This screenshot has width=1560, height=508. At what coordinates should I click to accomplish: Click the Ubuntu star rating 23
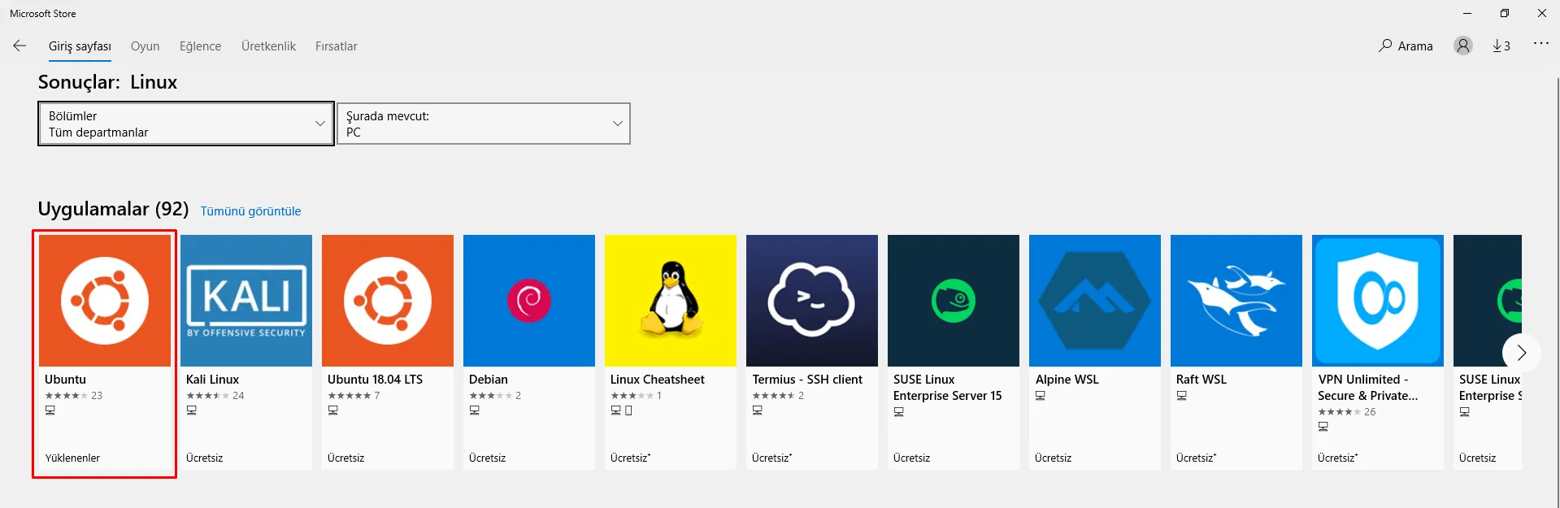coord(74,396)
